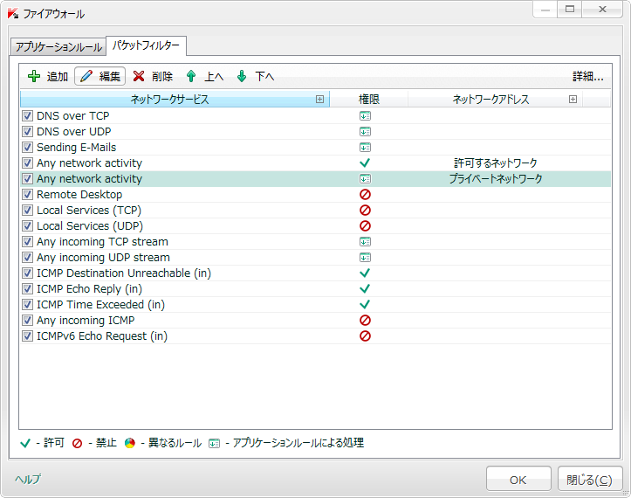This screenshot has width=631, height=498.
Task: Toggle the Local Services (TCP) checkbox
Action: (28, 211)
